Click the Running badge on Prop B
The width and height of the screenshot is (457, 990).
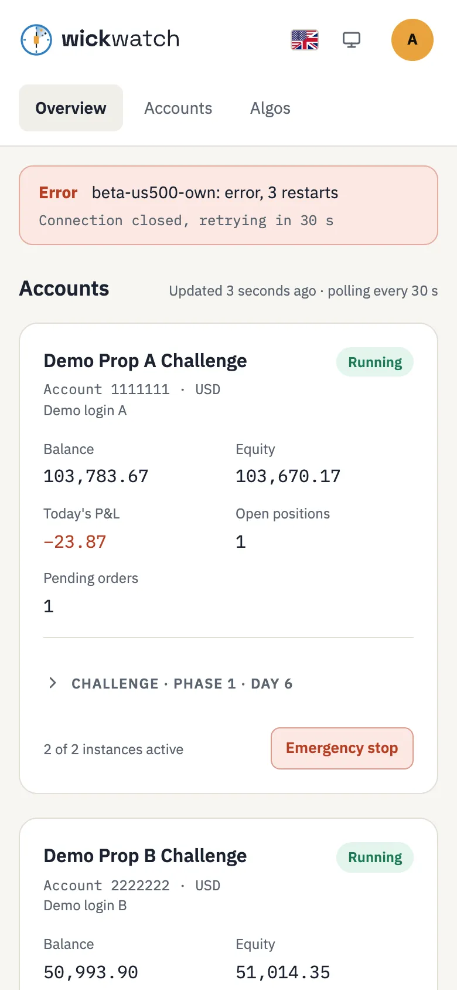pyautogui.click(x=375, y=857)
